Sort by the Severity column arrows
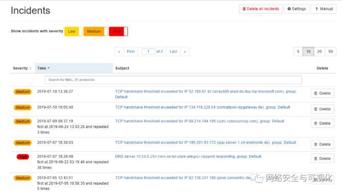Screen dimensions: 342x193 tap(30, 68)
